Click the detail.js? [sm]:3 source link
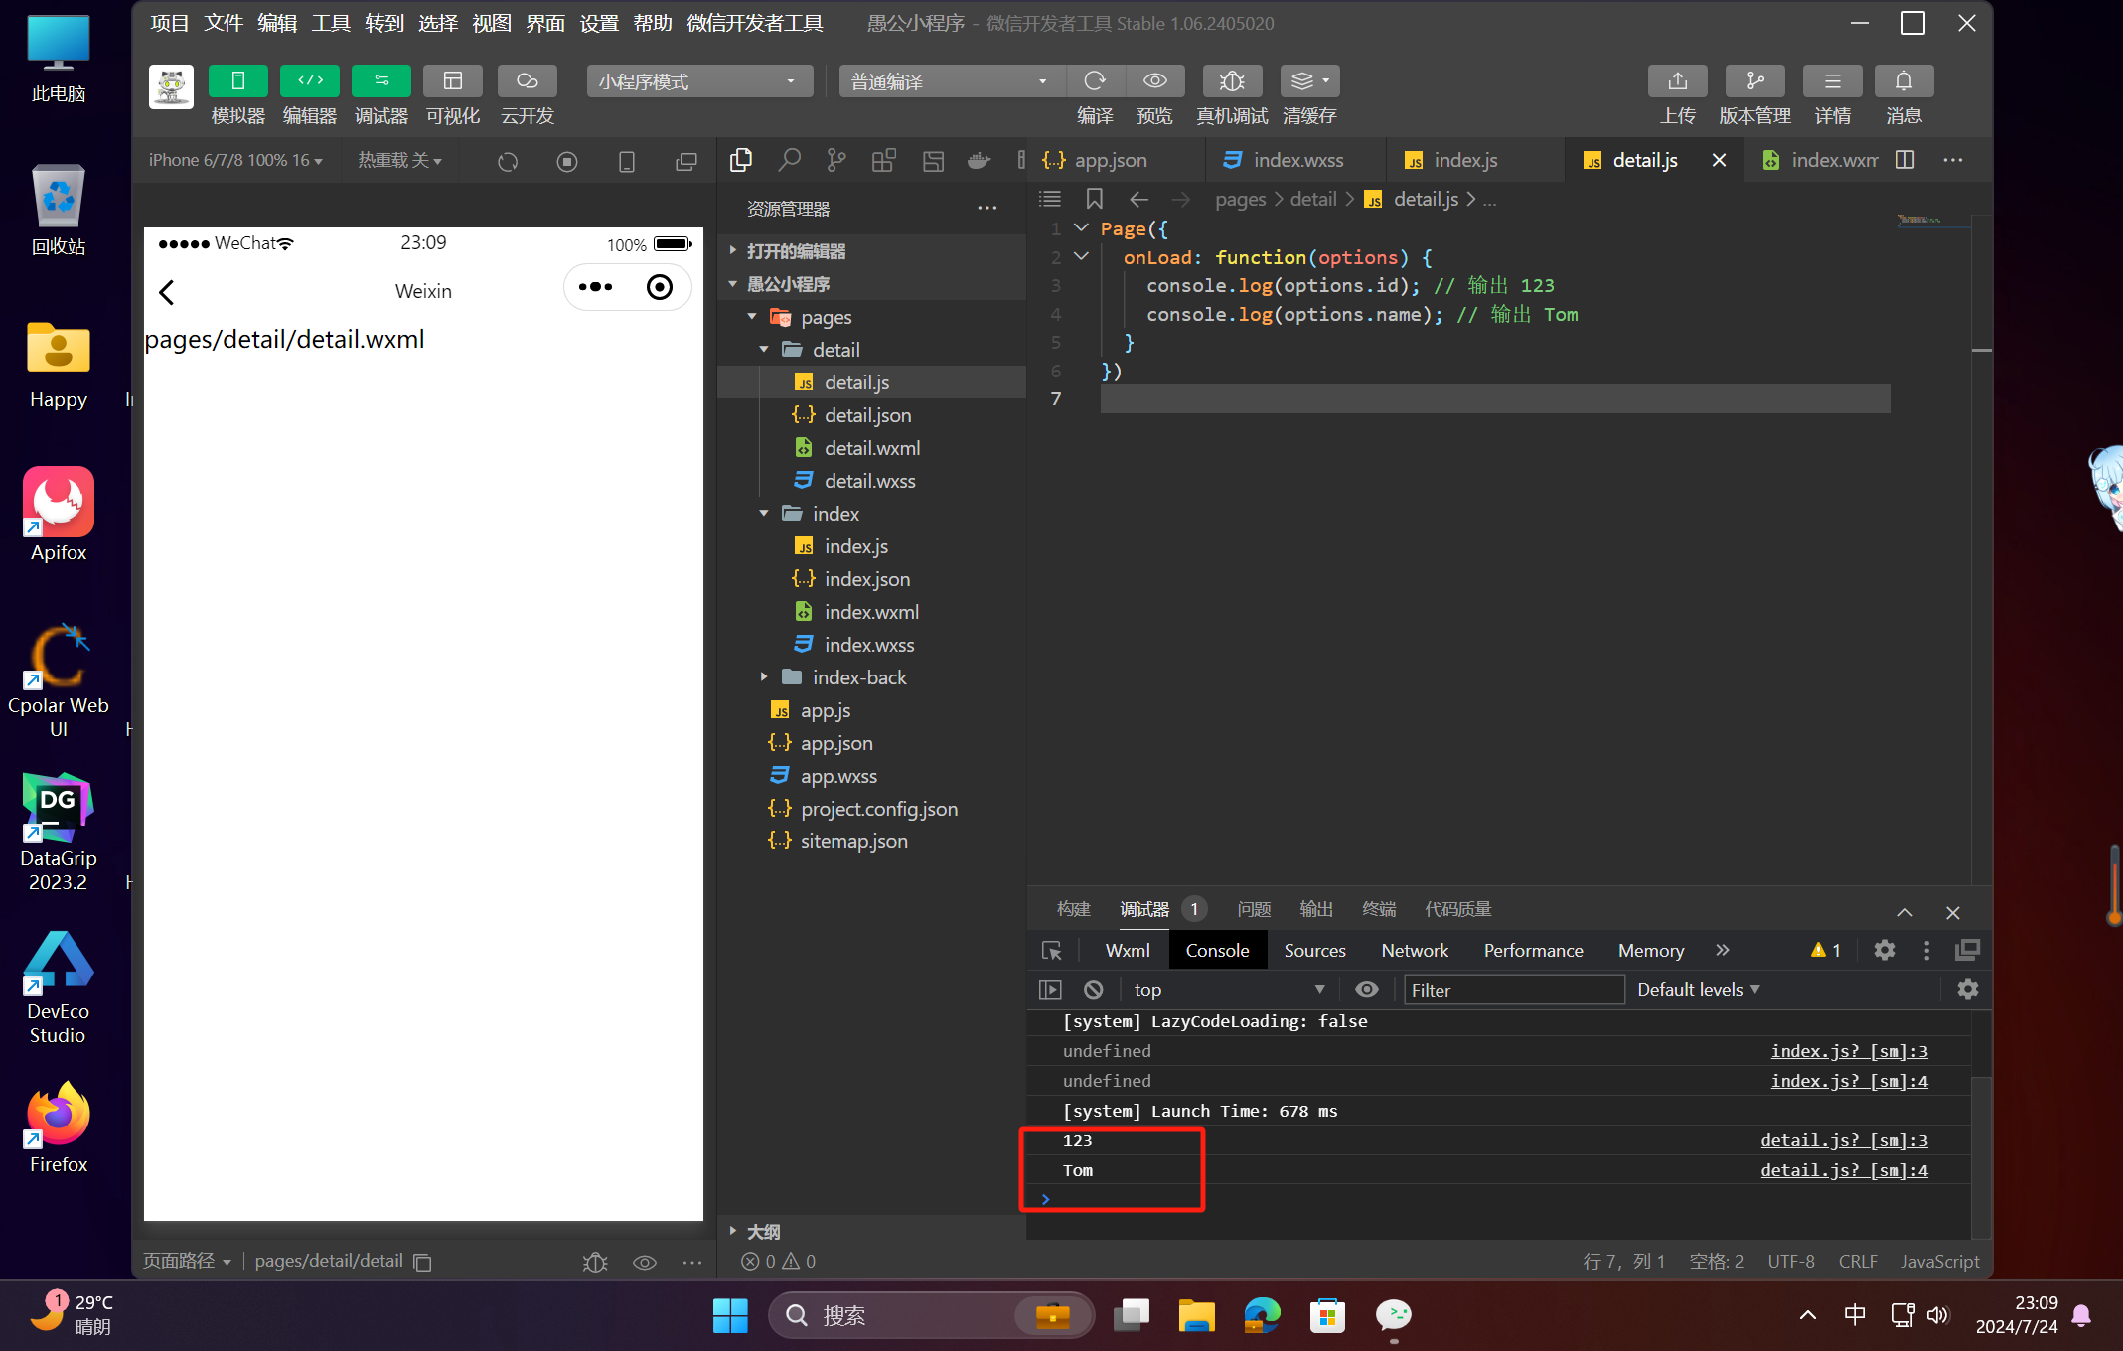 (x=1843, y=1140)
